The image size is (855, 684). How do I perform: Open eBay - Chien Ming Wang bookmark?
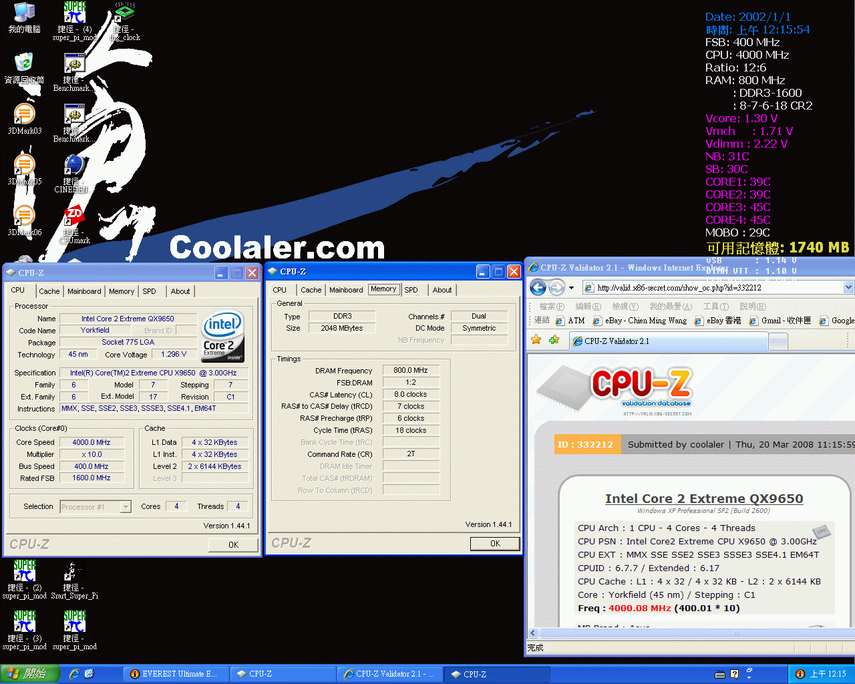[x=640, y=321]
